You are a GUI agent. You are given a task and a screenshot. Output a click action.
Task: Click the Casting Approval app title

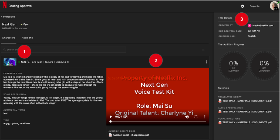click(x=20, y=6)
